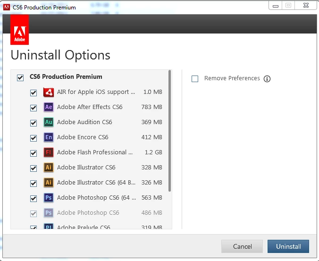Select the "Adobe Photoshop CS6 (64 ..." label
319x261 pixels.
96,198
